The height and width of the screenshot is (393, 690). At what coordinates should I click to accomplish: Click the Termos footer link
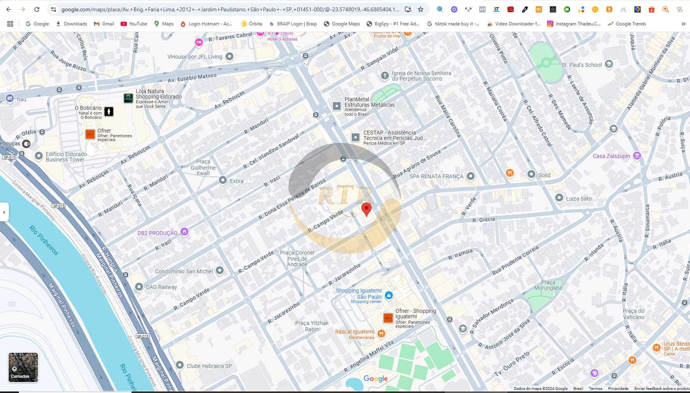click(x=595, y=389)
